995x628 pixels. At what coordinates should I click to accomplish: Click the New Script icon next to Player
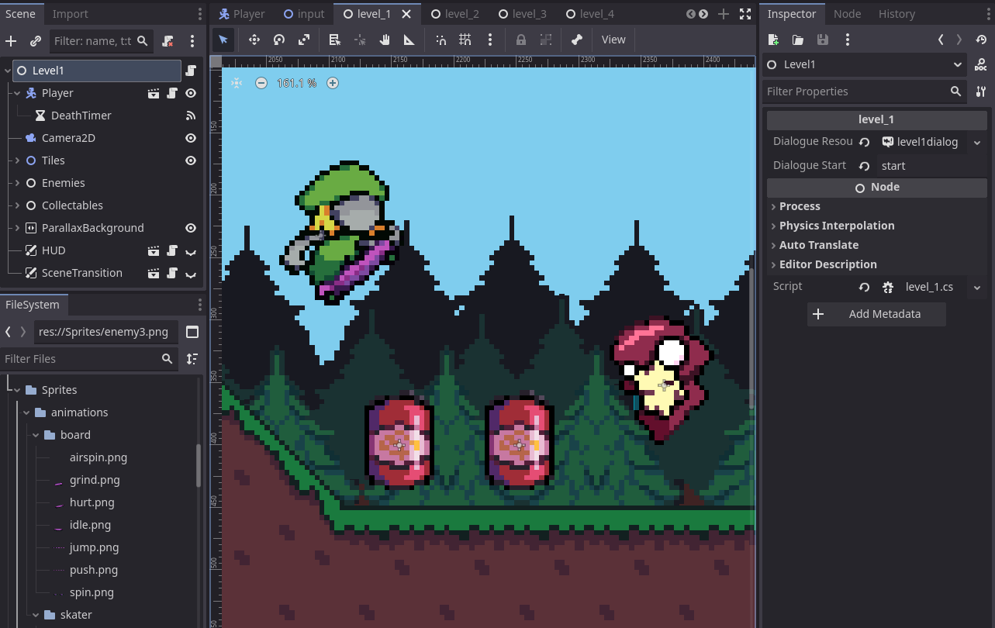171,92
